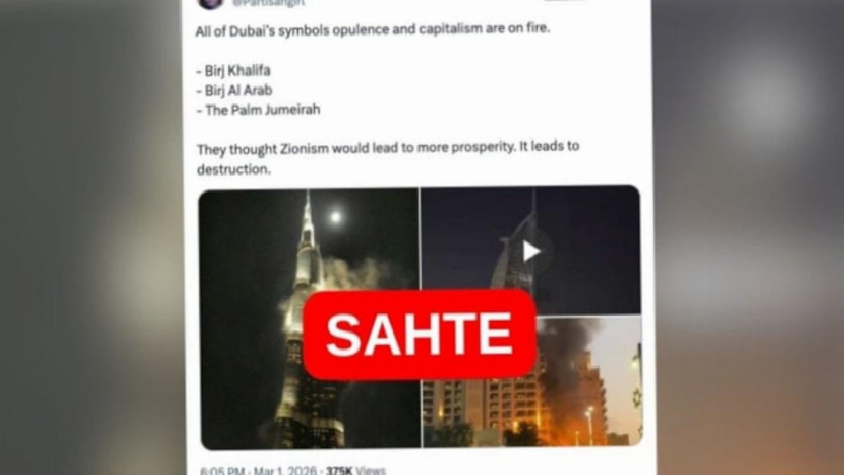The image size is (844, 475).
Task: Click the profile avatar at tweet top
Action: coord(210,3)
